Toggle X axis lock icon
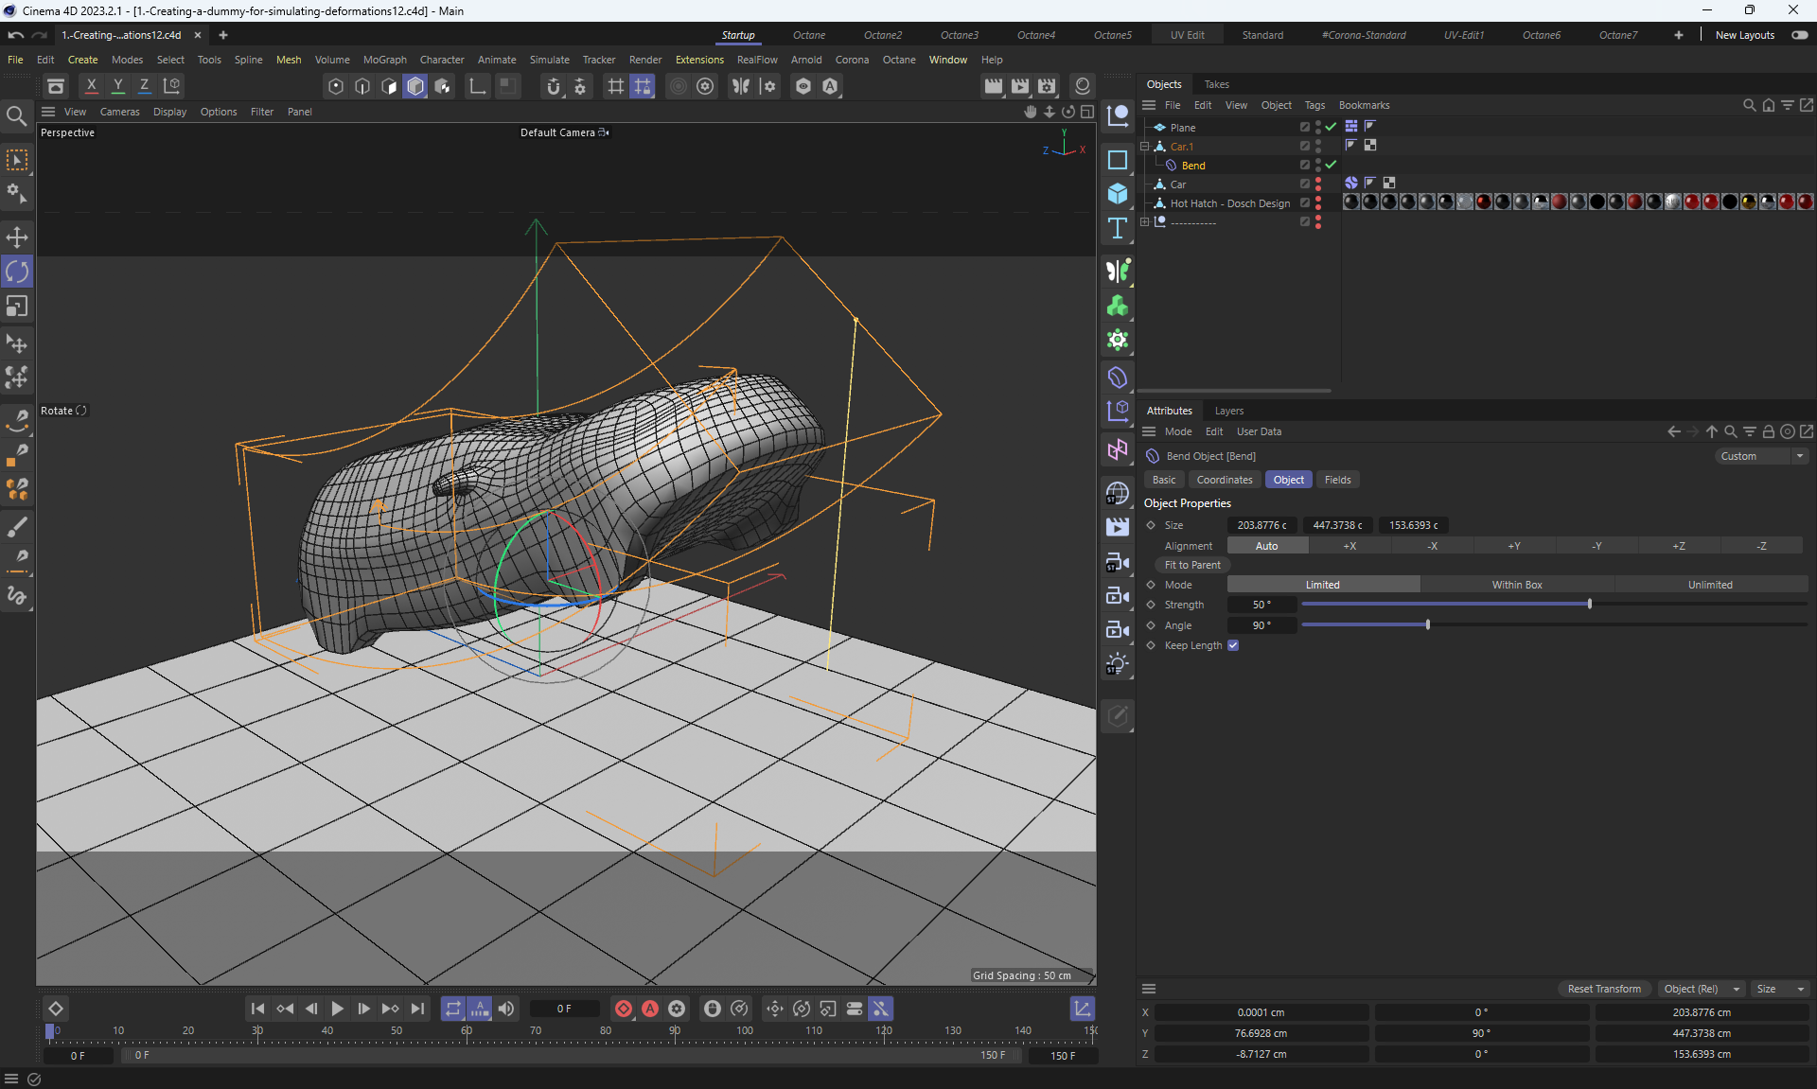The height and width of the screenshot is (1089, 1817). point(92,86)
